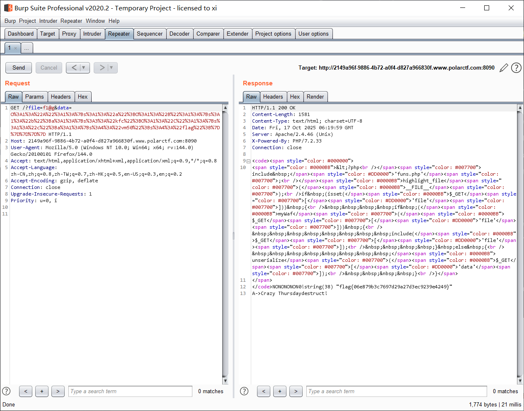Show request Params tab
524x411 pixels.
pyautogui.click(x=34, y=97)
